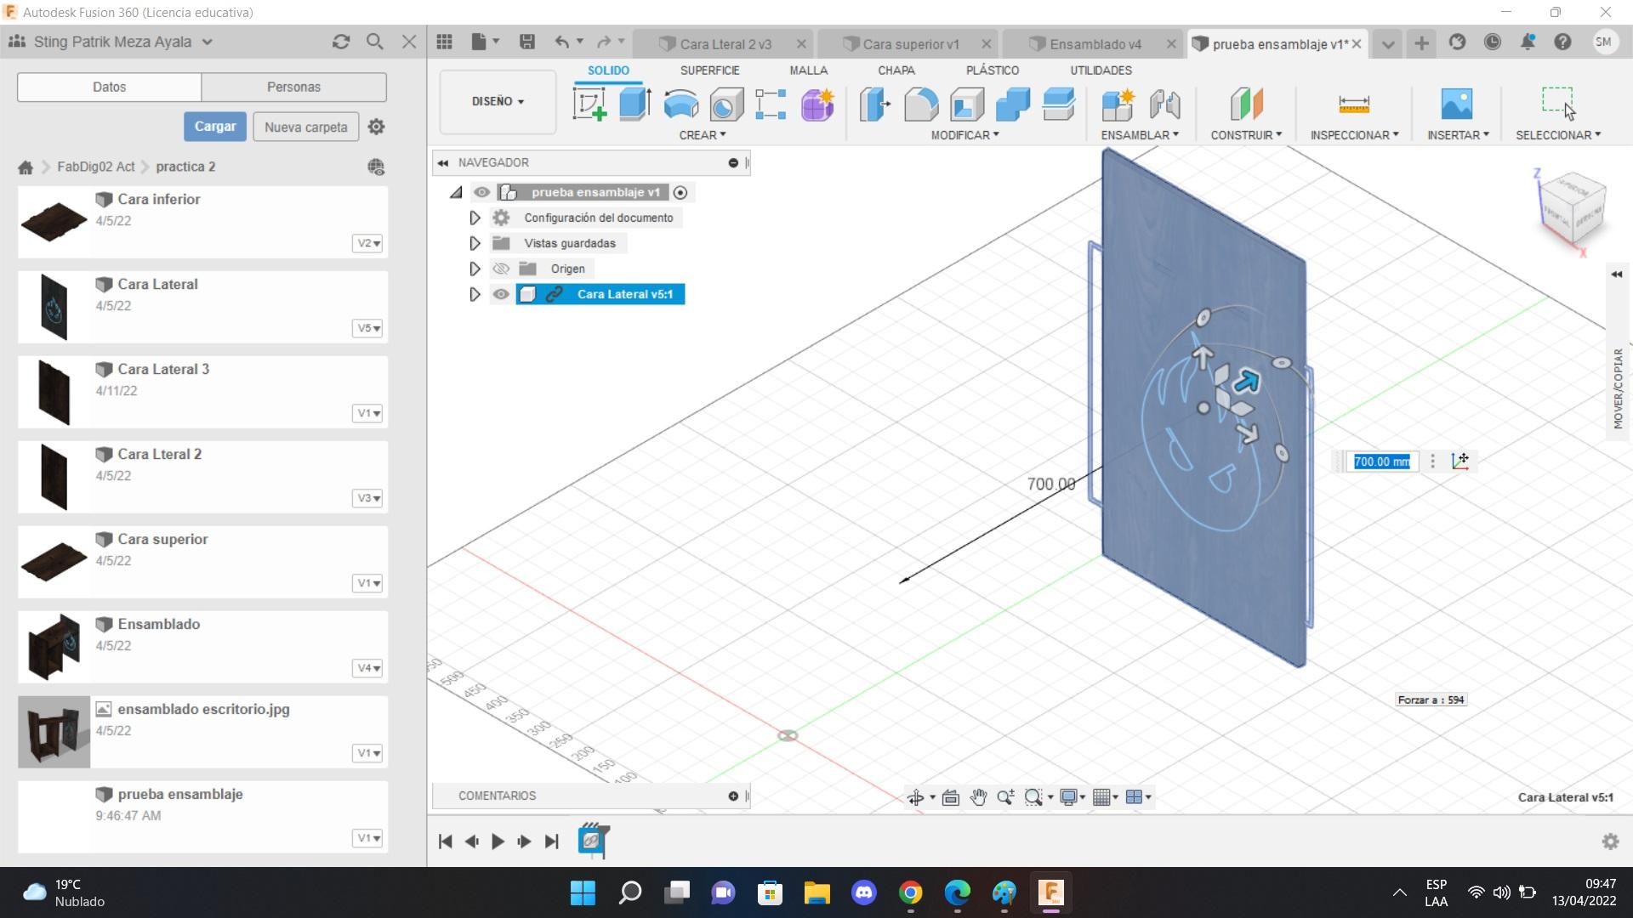This screenshot has width=1633, height=918.
Task: Open the Insert image icon
Action: 1457,105
